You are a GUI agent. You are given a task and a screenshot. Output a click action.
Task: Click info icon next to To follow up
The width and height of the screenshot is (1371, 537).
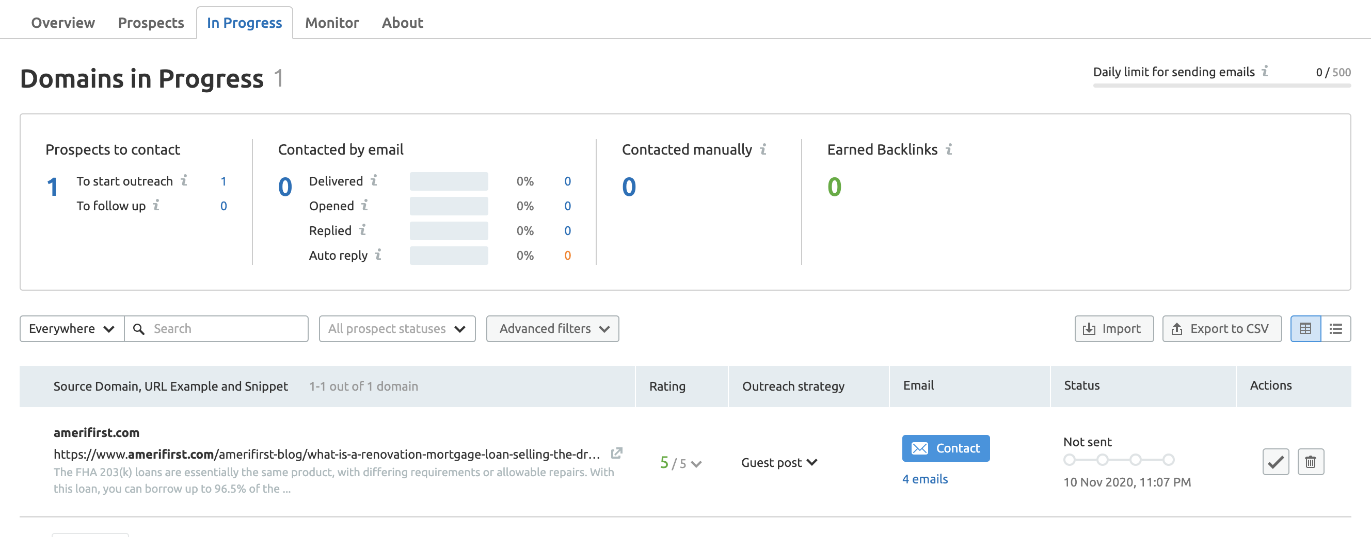(156, 205)
